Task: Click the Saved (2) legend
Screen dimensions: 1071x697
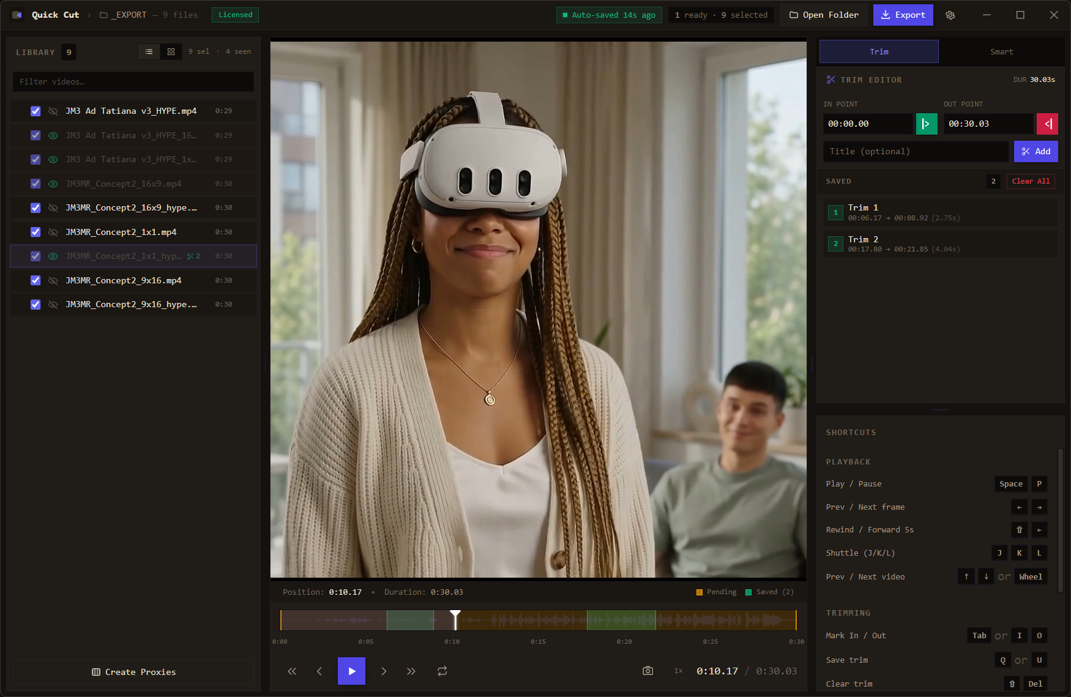Action: click(x=769, y=592)
